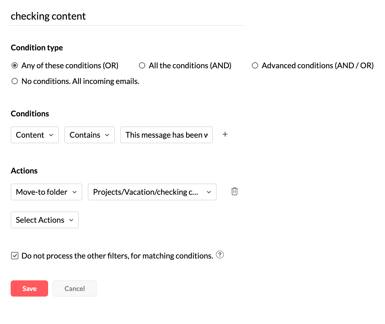
Task: Click the chevron on the destination folder selector
Action: pyautogui.click(x=209, y=192)
